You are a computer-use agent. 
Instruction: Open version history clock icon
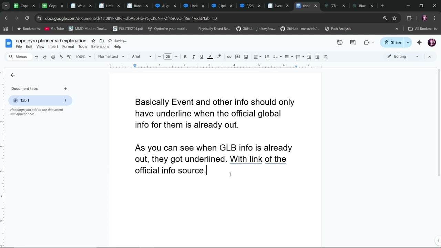point(340,42)
